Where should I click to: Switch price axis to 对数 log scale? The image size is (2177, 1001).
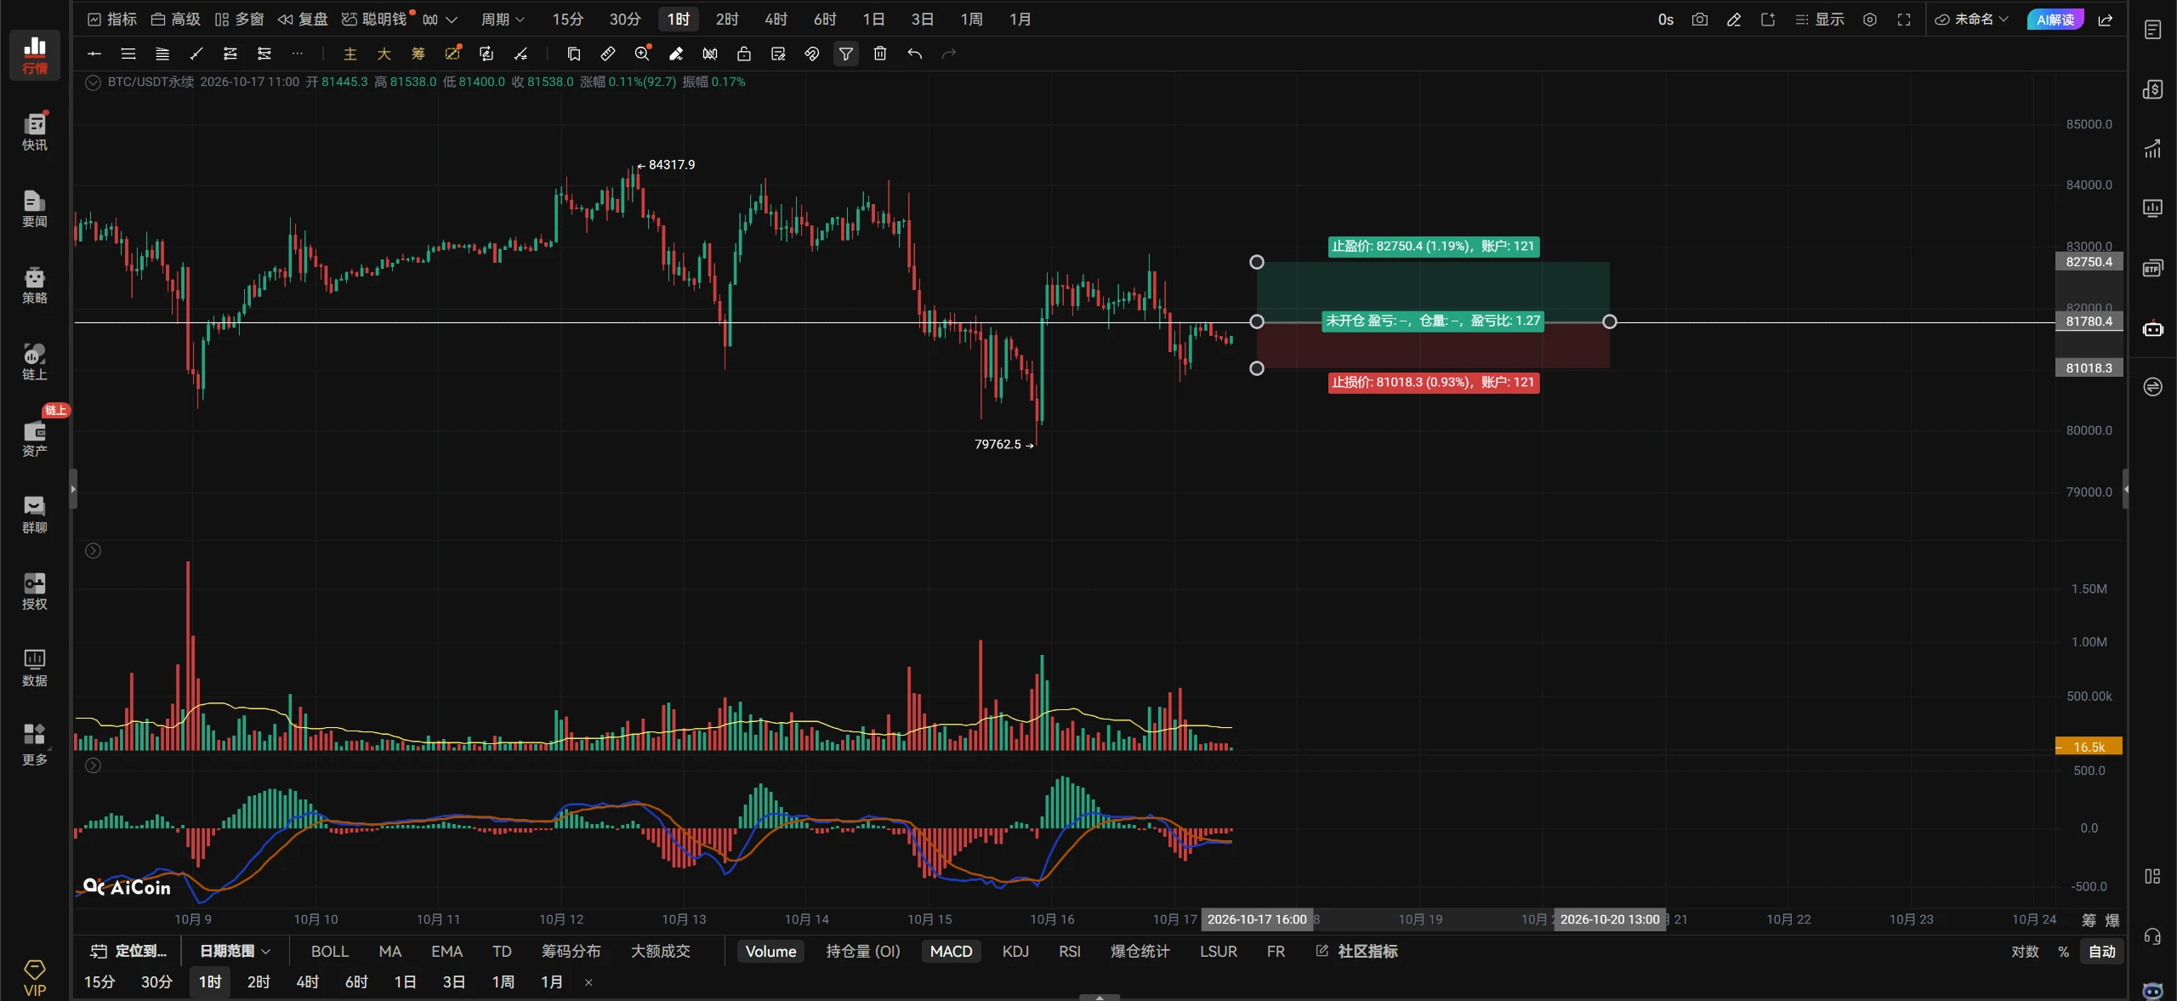[x=2025, y=951]
